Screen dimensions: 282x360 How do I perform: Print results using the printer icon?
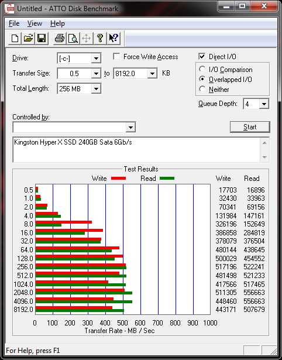click(60, 38)
